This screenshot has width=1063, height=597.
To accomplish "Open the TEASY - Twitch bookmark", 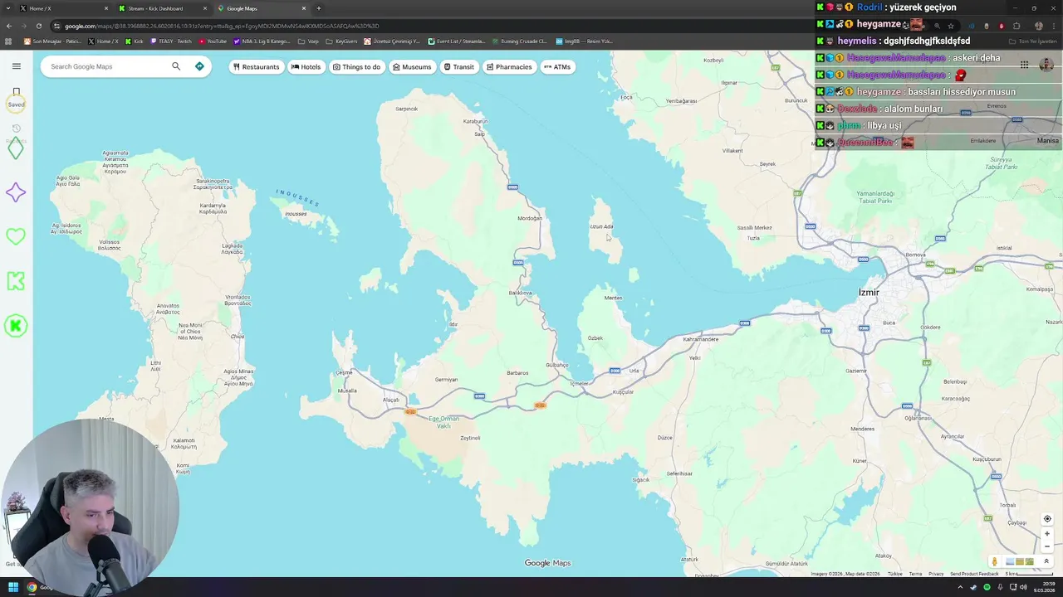I will pyautogui.click(x=171, y=41).
